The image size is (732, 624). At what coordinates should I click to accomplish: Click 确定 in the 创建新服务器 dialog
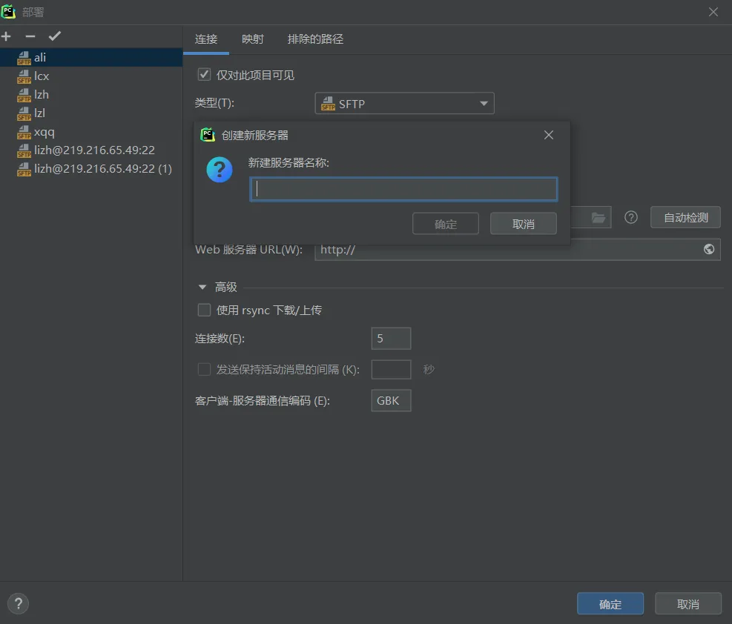point(446,224)
